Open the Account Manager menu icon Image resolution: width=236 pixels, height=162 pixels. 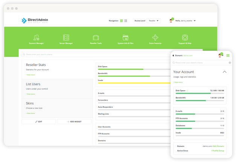pos(37,38)
